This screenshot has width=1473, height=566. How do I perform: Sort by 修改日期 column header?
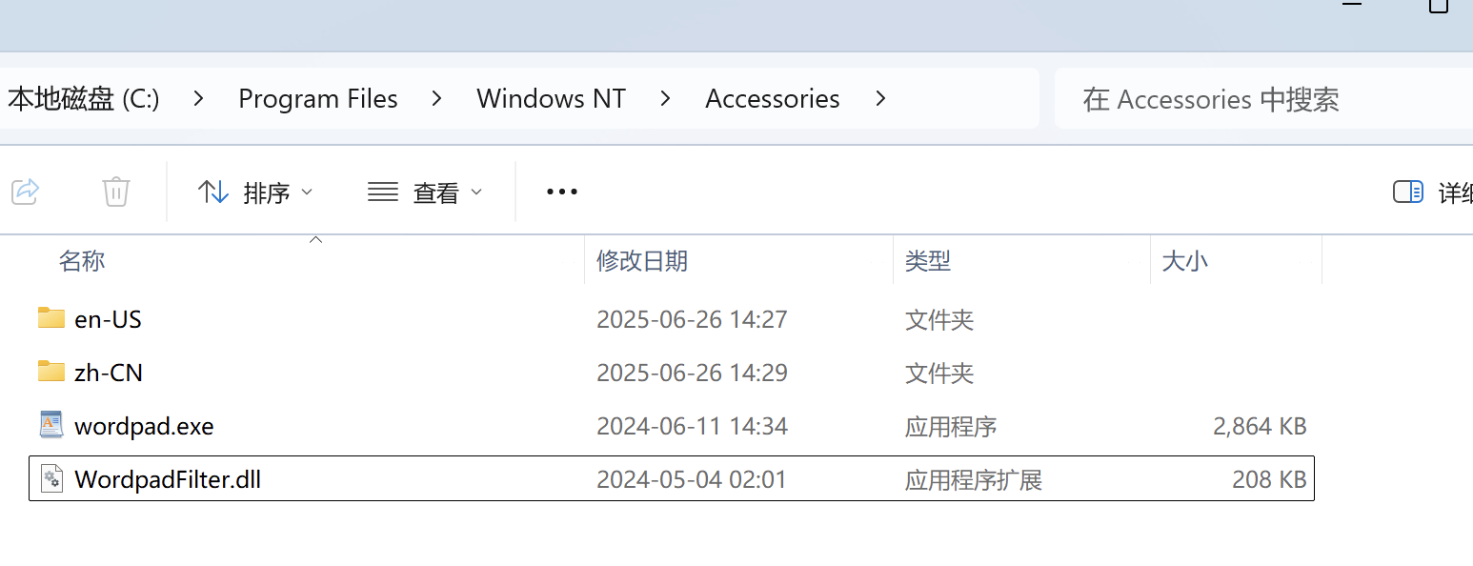[641, 261]
